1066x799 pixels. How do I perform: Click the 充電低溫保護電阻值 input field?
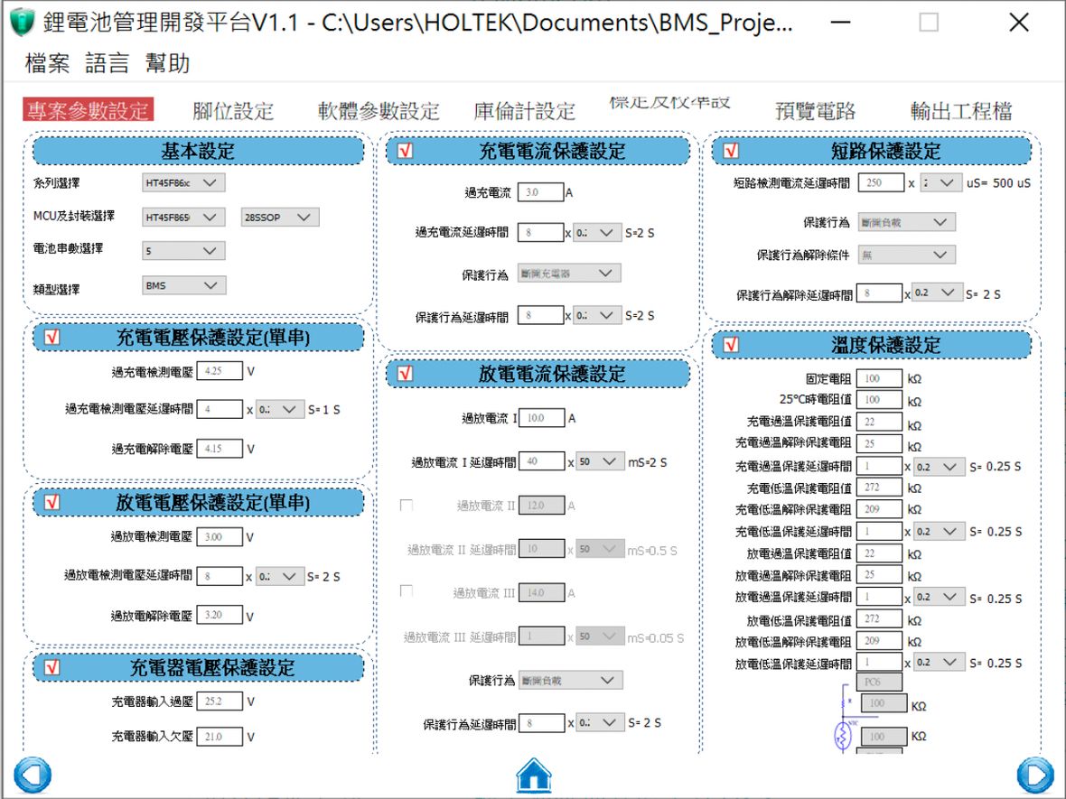(879, 488)
